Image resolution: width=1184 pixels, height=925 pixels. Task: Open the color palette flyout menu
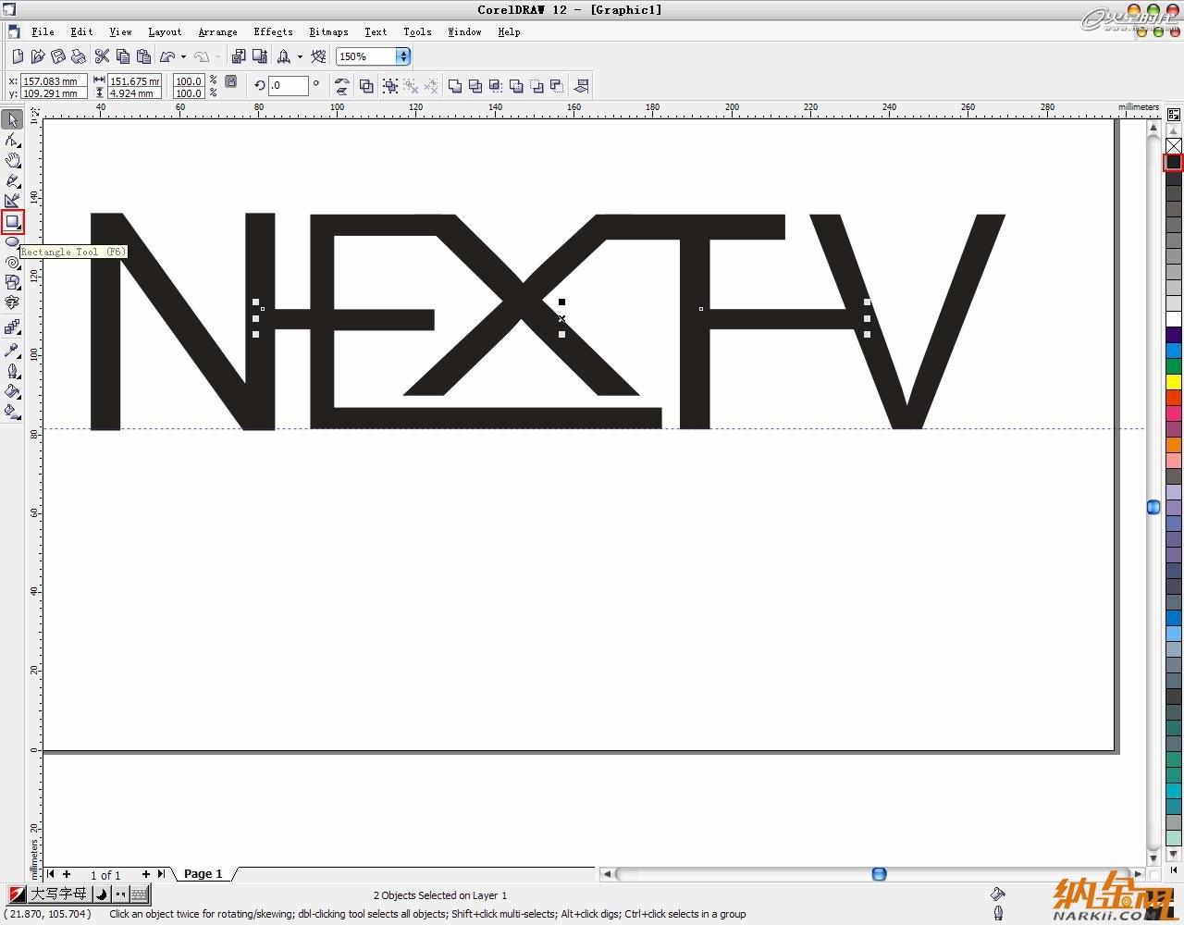click(x=1173, y=115)
